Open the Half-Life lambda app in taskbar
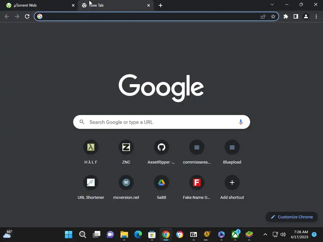 [207, 234]
